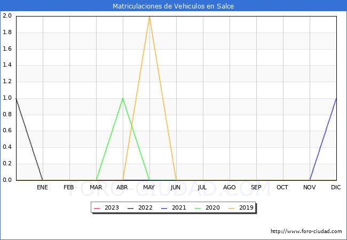347x240 pixels.
Task: Click the JUN month axis label
Action: (176, 187)
